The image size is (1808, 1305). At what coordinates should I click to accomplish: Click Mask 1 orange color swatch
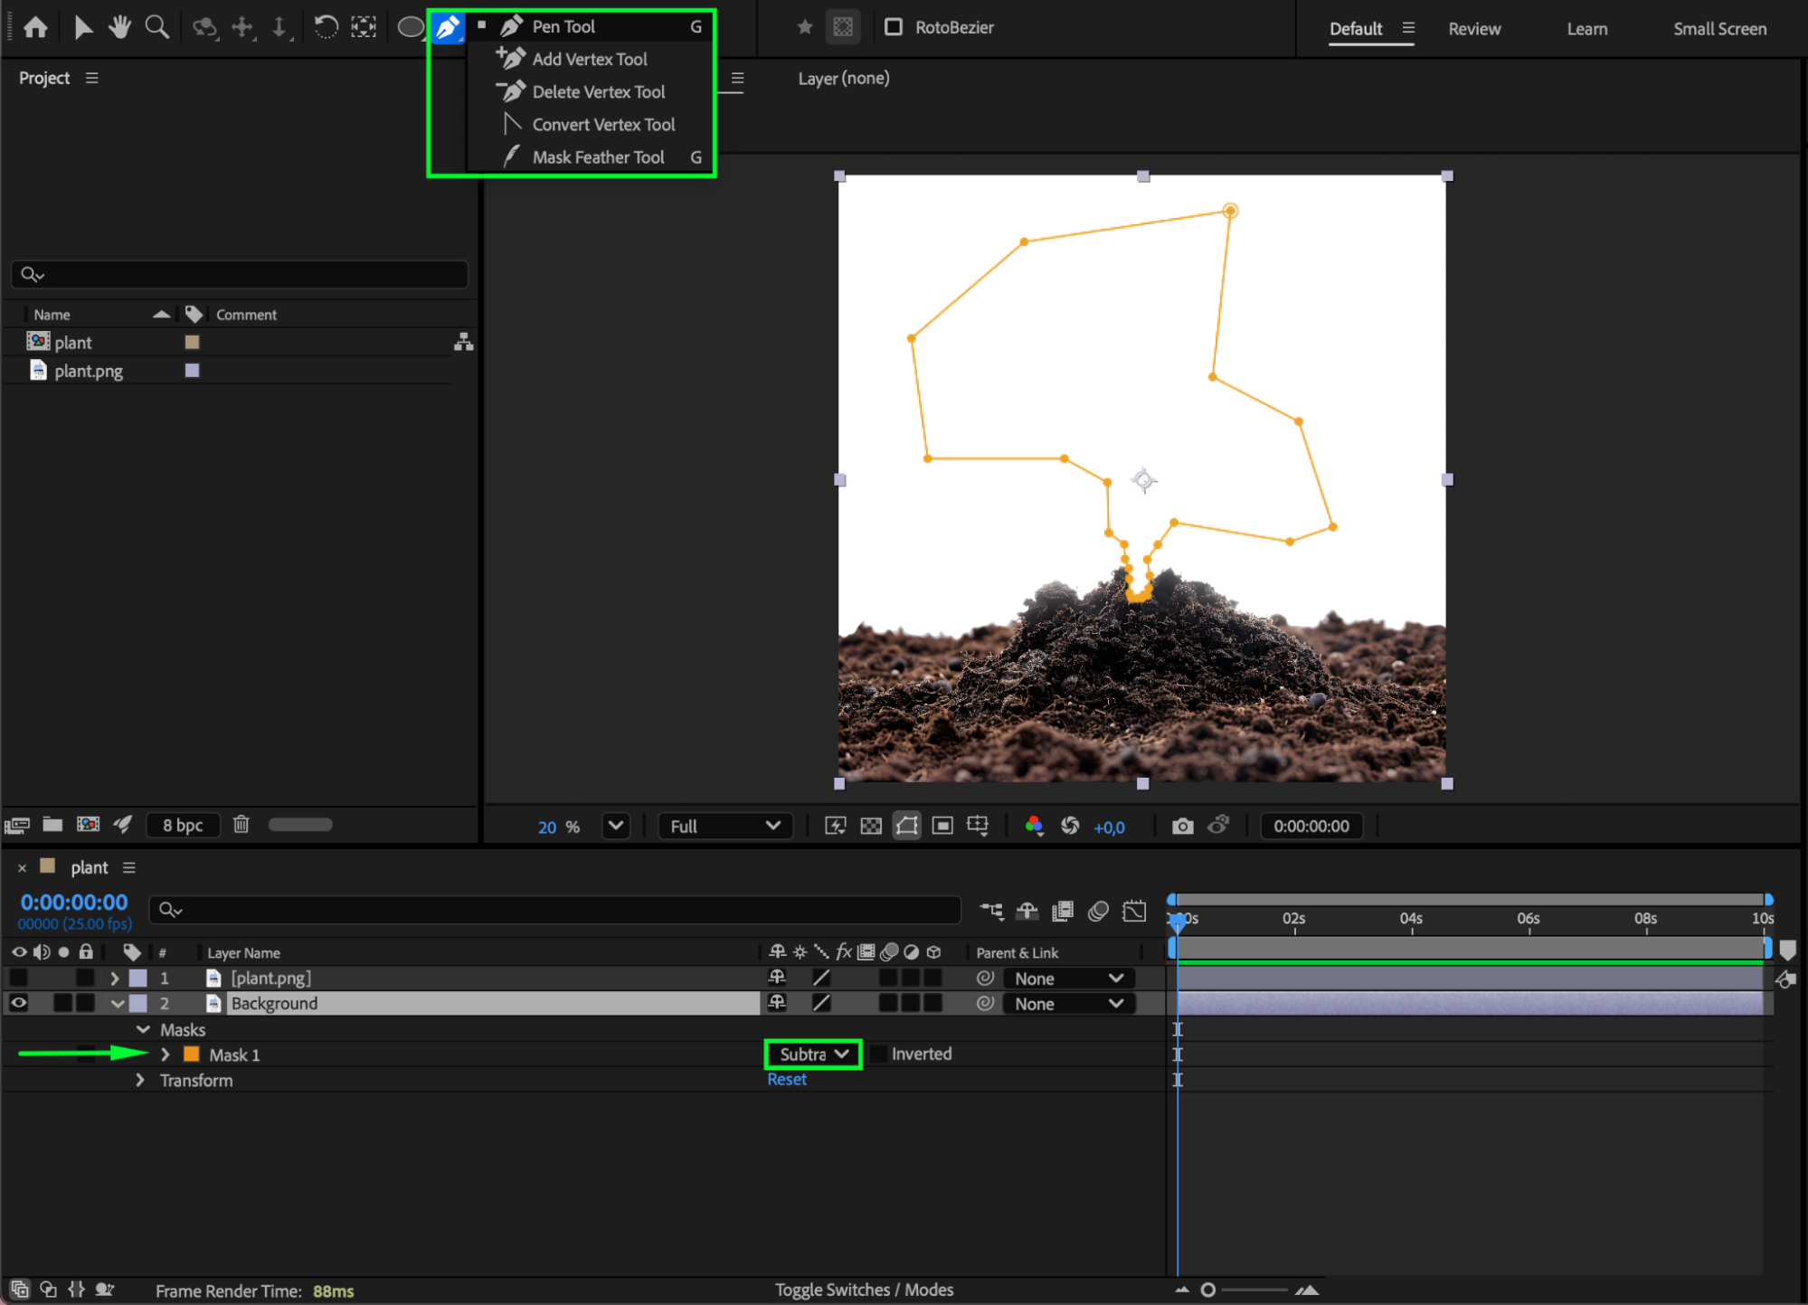click(191, 1054)
